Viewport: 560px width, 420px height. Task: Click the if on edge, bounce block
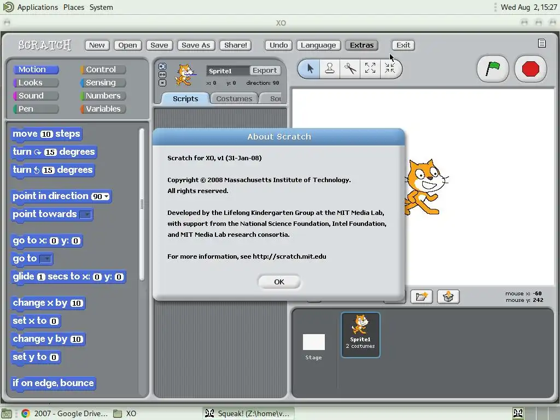pyautogui.click(x=53, y=383)
